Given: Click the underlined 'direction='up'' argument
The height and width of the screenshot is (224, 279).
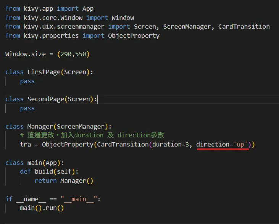Looking at the screenshot, I should click(x=222, y=144).
